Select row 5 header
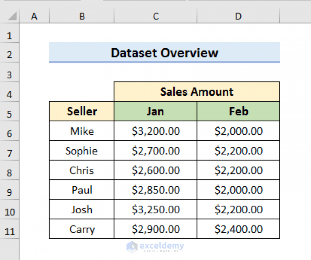This screenshot has height=260, width=311. tap(9, 112)
